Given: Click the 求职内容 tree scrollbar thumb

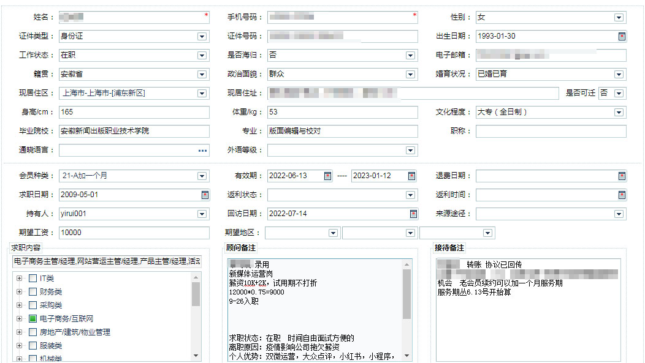Looking at the screenshot, I should 196,294.
